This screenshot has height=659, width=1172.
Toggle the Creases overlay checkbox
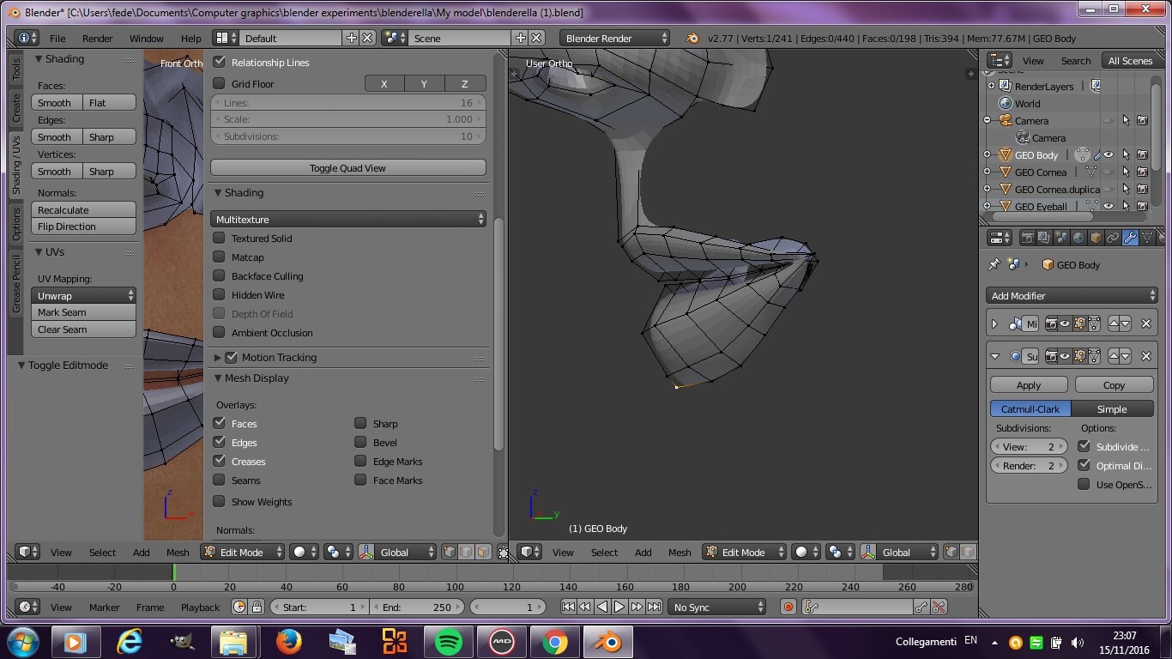point(220,461)
